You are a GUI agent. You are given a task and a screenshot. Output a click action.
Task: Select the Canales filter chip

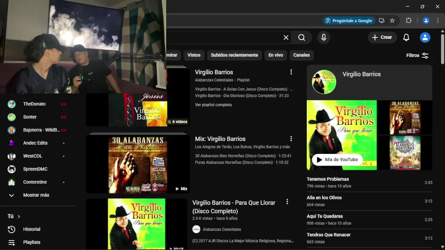(301, 55)
